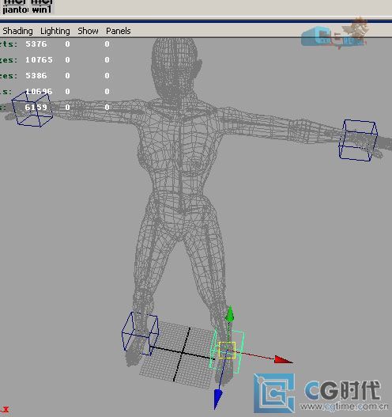Image resolution: width=392 pixels, height=417 pixels.
Task: Open the Lighting menu
Action: point(55,31)
